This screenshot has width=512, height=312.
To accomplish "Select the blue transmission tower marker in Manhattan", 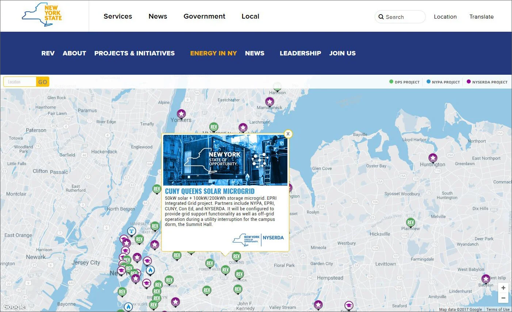I will point(131,231).
